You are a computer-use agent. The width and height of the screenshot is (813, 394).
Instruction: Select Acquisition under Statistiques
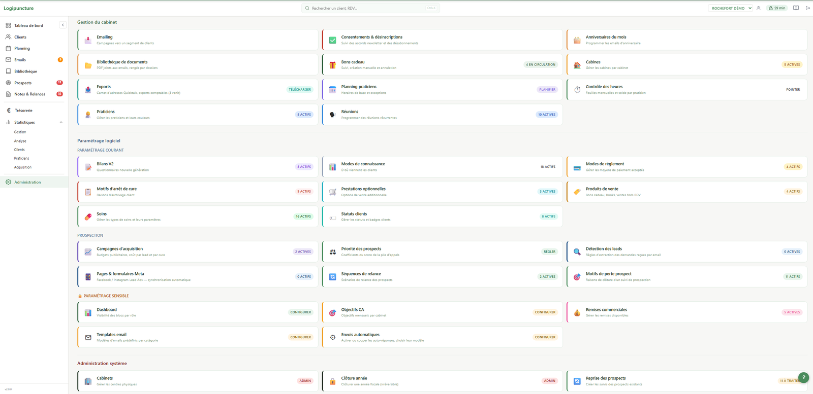coord(23,167)
